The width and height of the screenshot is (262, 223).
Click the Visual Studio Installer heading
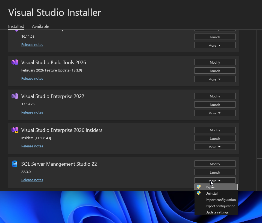[55, 13]
